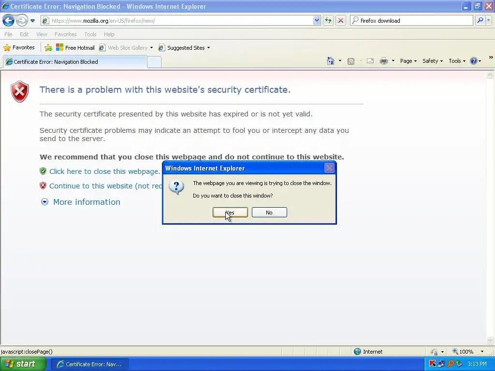Screen dimensions: 495x371
Task: Open the File menu
Action: click(x=8, y=34)
